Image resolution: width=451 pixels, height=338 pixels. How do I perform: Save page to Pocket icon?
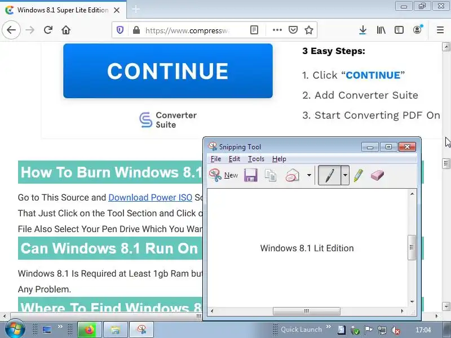(x=293, y=30)
